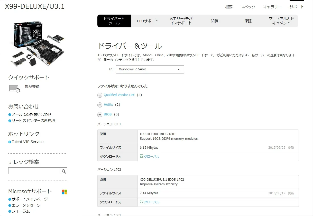Switch to the 保証 tab
The width and height of the screenshot is (313, 216).
[x=248, y=21]
